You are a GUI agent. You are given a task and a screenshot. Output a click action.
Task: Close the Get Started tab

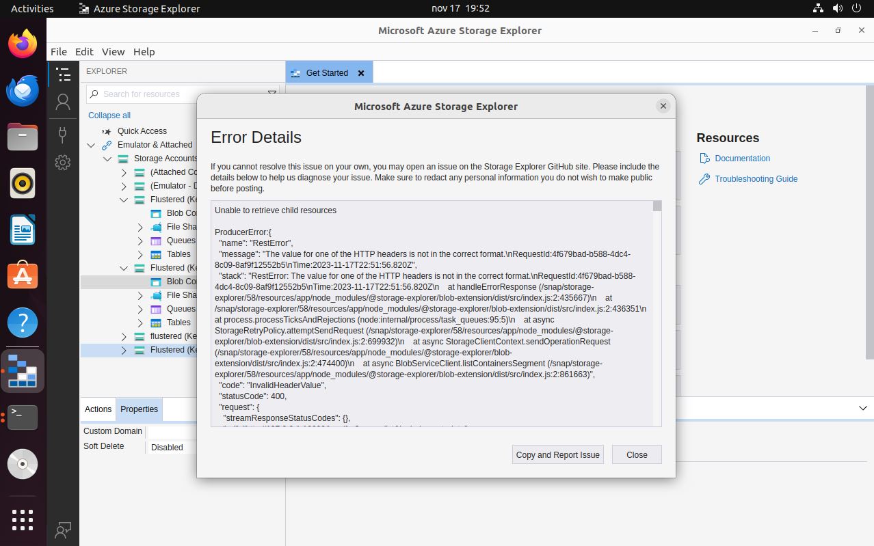(x=361, y=73)
